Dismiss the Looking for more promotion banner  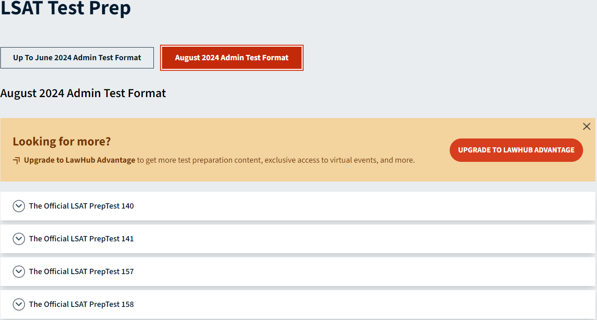(586, 126)
